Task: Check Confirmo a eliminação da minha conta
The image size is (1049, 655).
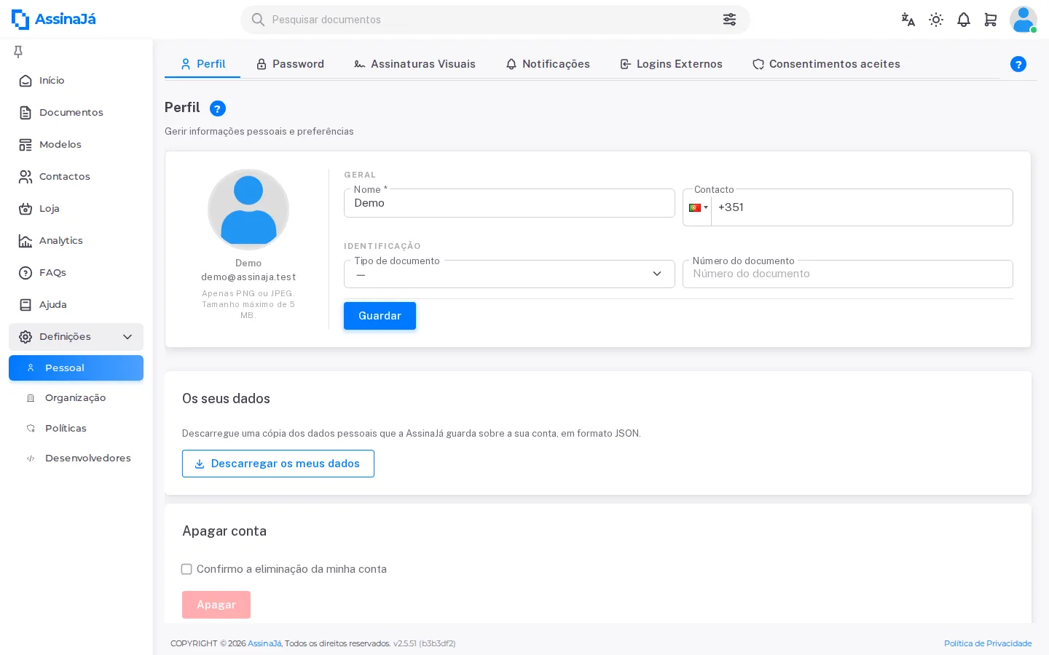Action: tap(186, 569)
